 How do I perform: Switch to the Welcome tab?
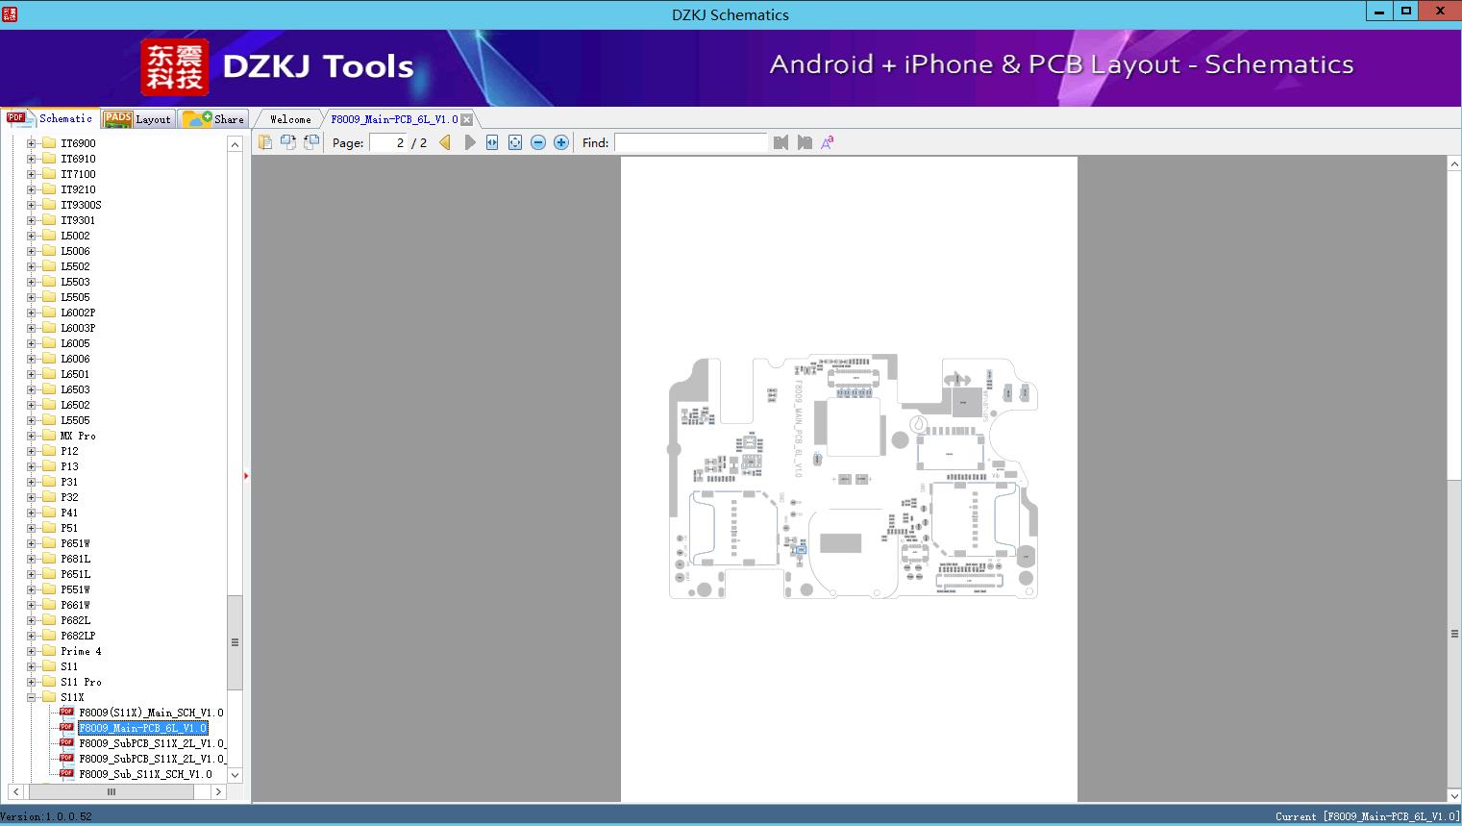[289, 119]
